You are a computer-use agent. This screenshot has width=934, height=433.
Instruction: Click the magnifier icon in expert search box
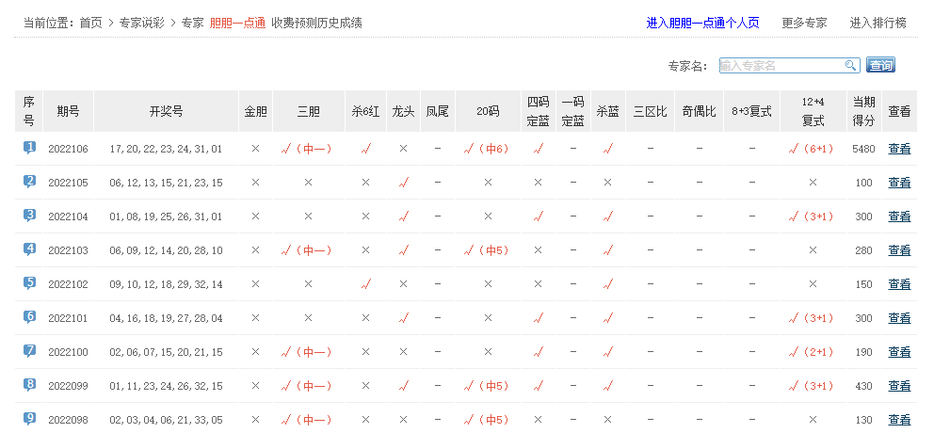pyautogui.click(x=850, y=65)
